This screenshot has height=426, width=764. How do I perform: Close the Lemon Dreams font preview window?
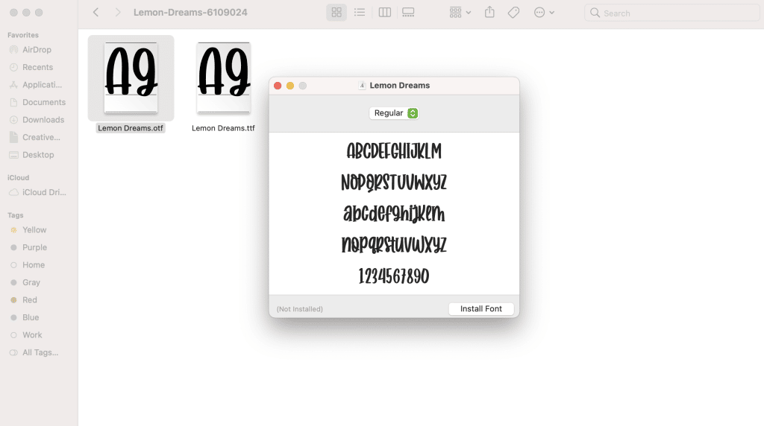pos(278,86)
